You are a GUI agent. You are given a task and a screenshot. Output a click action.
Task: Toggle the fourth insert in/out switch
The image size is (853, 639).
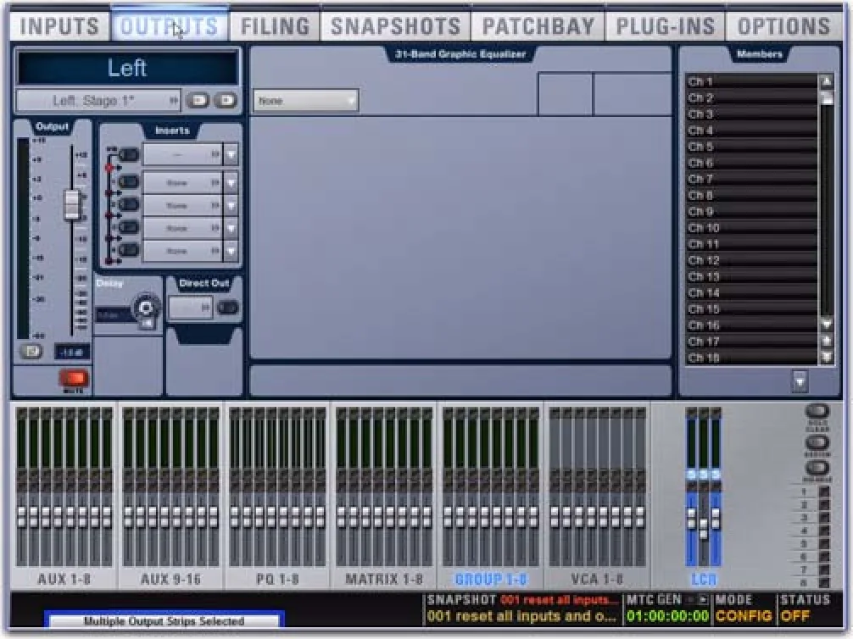128,227
